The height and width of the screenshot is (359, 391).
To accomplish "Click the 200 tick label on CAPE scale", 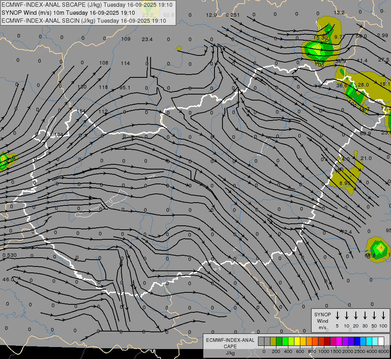I will coord(276,351).
